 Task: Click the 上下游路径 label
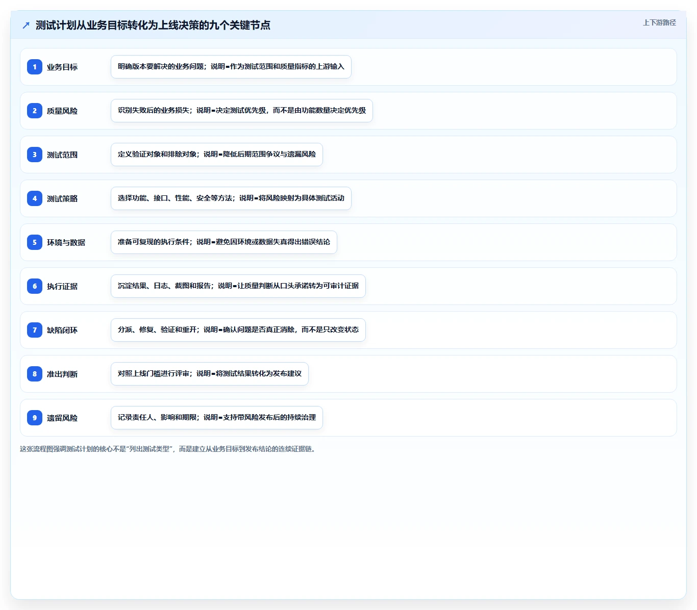659,22
